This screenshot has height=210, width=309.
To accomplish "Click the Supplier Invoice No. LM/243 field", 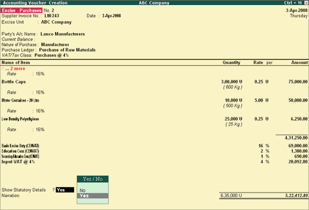I will pos(52,16).
